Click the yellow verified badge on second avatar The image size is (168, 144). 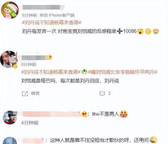click(x=15, y=67)
